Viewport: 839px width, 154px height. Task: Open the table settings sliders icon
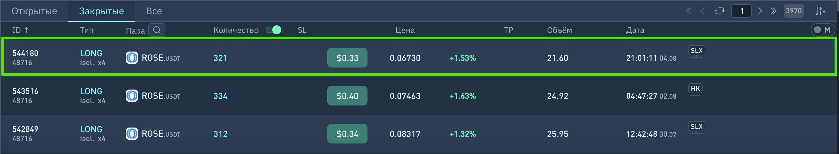[x=821, y=11]
